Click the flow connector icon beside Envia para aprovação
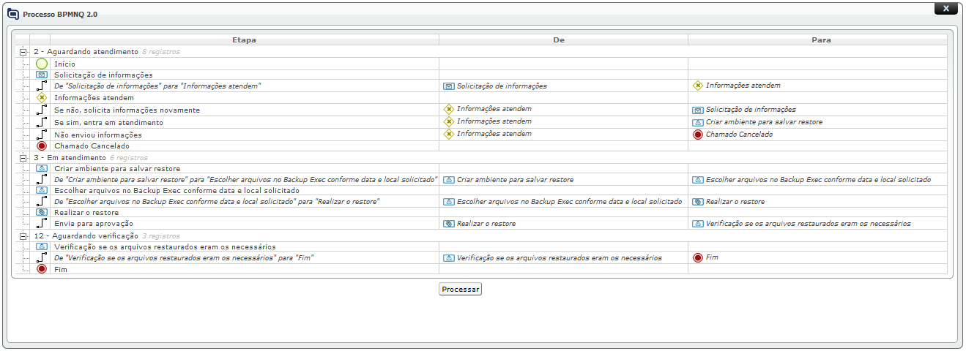 tap(42, 223)
